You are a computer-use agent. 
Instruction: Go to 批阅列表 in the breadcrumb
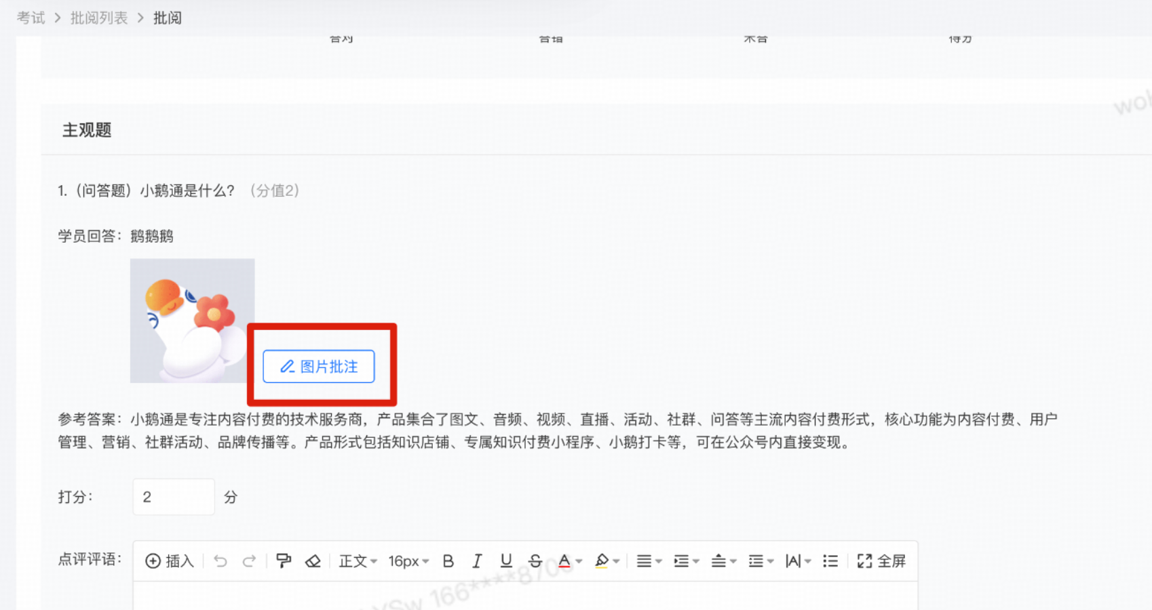pos(99,17)
